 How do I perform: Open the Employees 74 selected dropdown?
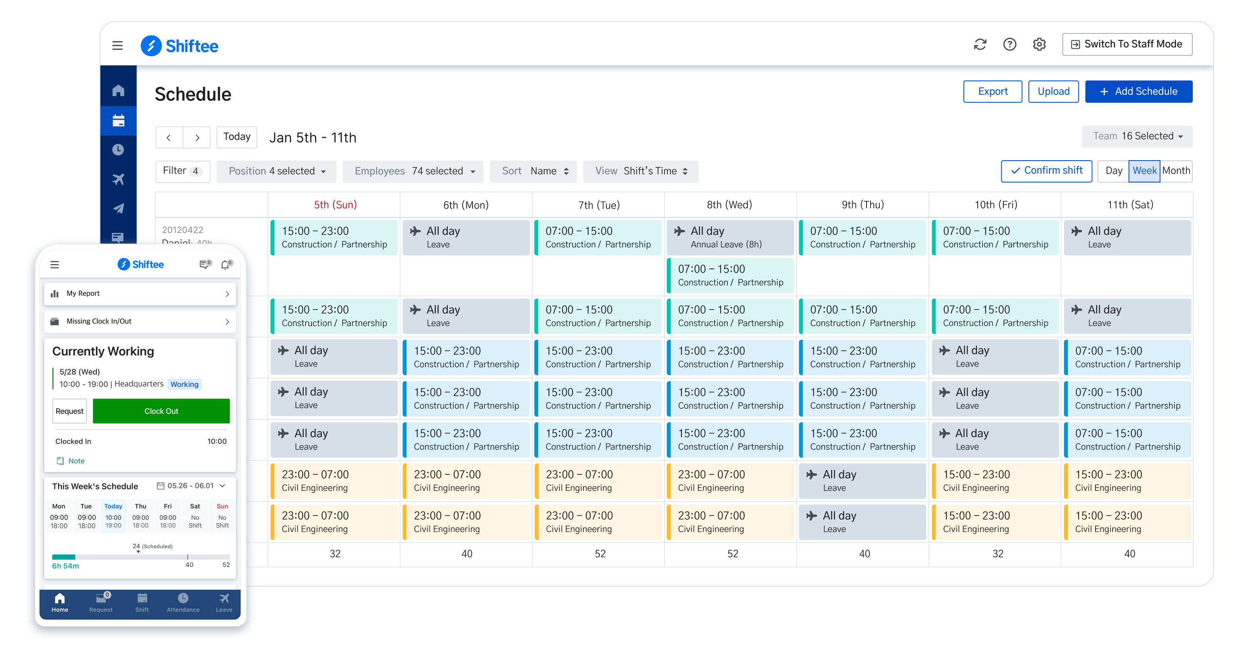click(414, 171)
